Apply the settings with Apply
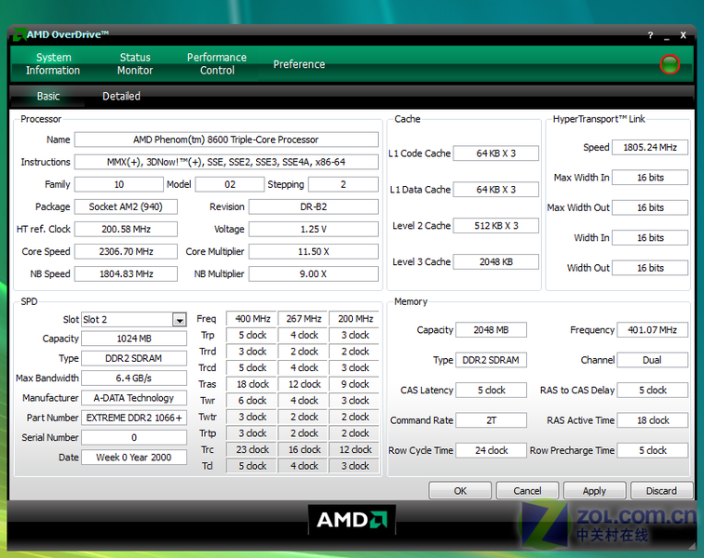This screenshot has height=558, width=704. (x=594, y=491)
